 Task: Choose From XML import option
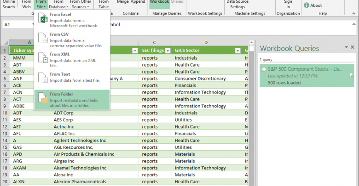pos(72,60)
